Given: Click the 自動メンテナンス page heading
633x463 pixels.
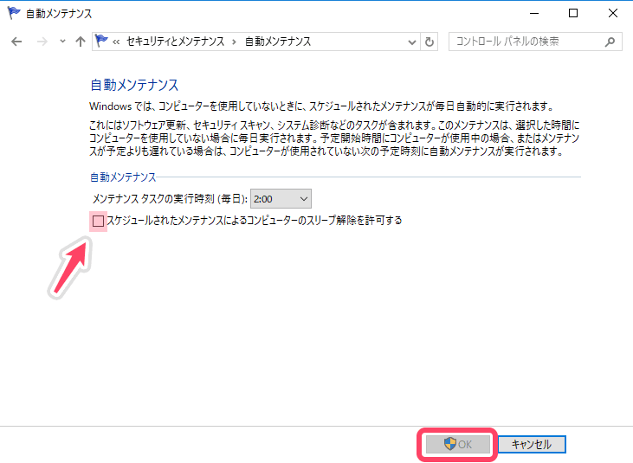Looking at the screenshot, I should click(134, 85).
